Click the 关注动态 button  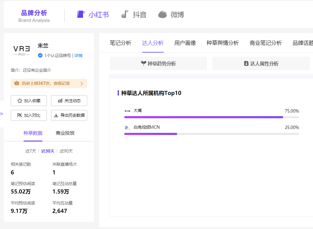(69, 101)
